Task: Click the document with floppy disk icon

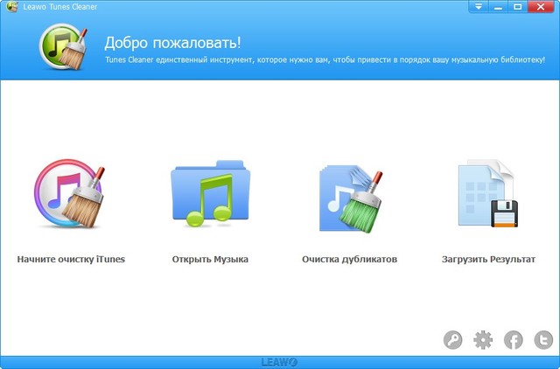Action: click(488, 193)
